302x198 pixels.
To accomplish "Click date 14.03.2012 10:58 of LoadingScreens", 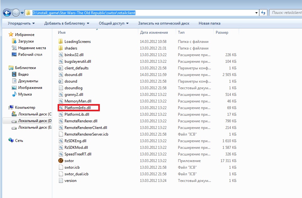I will pyautogui.click(x=153, y=41).
